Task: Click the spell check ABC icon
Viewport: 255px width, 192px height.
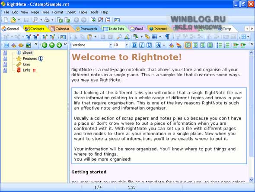Action: (x=179, y=45)
